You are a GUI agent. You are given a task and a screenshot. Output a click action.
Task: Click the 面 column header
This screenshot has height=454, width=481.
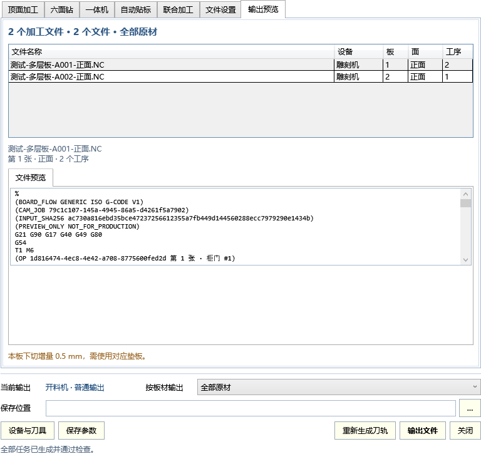(425, 52)
